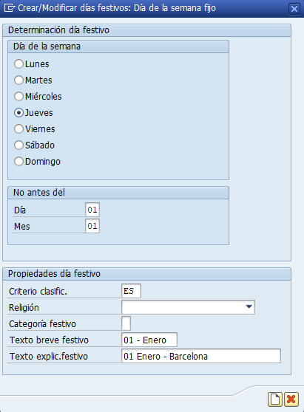
Task: Click the Mes input field
Action: click(92, 226)
